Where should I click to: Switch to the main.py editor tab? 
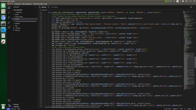[x=55, y=7]
